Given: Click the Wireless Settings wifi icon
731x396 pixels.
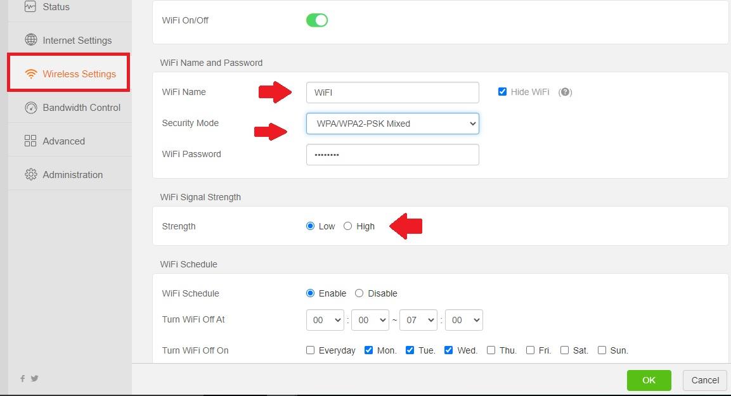Looking at the screenshot, I should [31, 73].
